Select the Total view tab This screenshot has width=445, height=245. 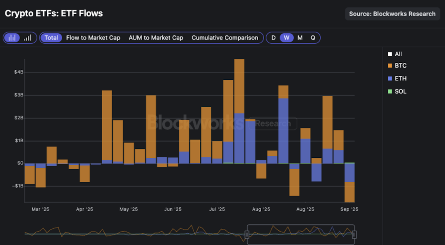51,38
